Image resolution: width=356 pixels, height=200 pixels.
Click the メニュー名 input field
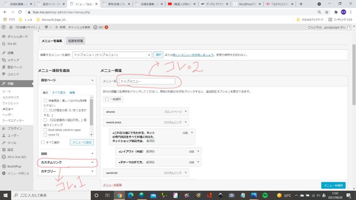[147, 81]
